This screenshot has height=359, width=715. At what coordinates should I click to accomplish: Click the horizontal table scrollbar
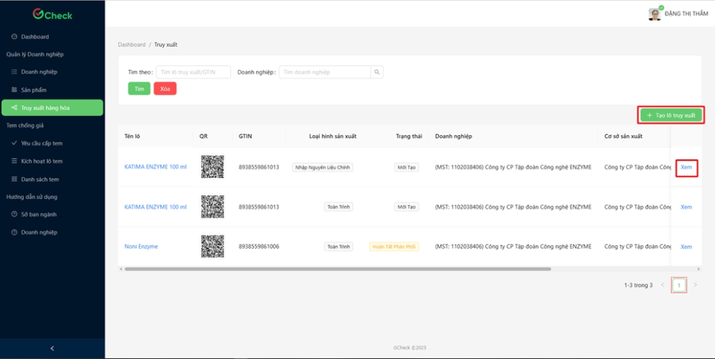coord(337,269)
